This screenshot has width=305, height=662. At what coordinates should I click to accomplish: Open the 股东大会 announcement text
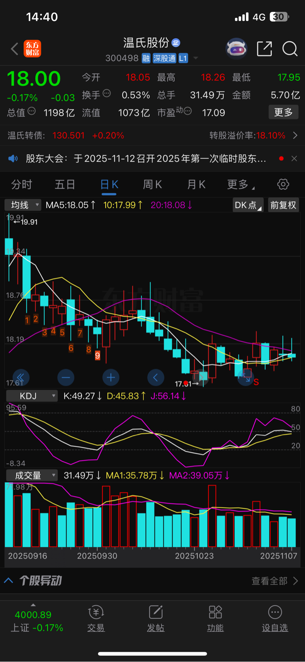(x=146, y=159)
